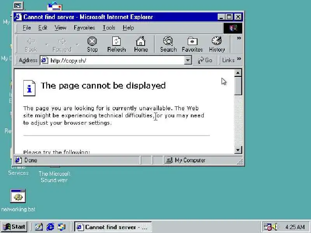The height and width of the screenshot is (233, 311).
Task: Minimize the Internet Explorer window
Action: 221,17
